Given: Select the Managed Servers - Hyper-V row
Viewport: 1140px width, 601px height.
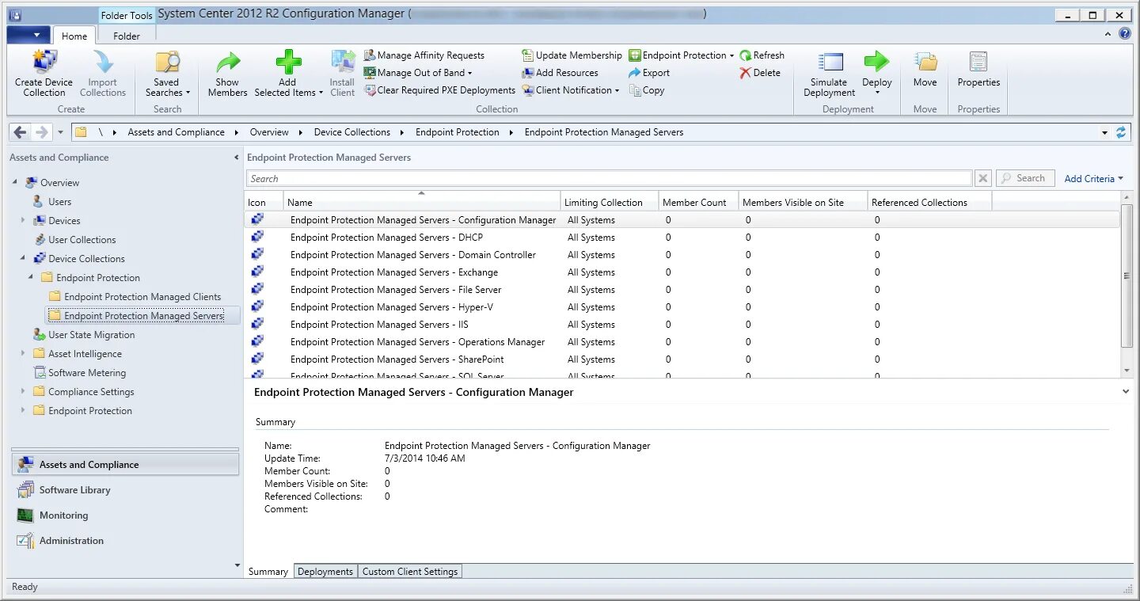Looking at the screenshot, I should [682, 307].
